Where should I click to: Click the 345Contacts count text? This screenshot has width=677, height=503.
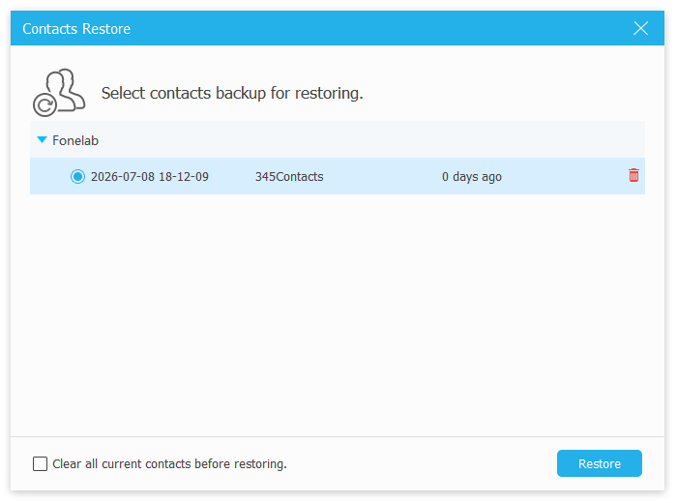click(289, 177)
